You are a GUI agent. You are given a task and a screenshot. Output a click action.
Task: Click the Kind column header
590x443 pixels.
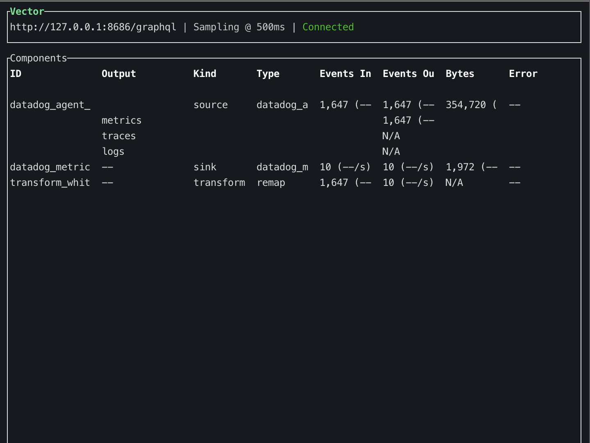point(205,74)
